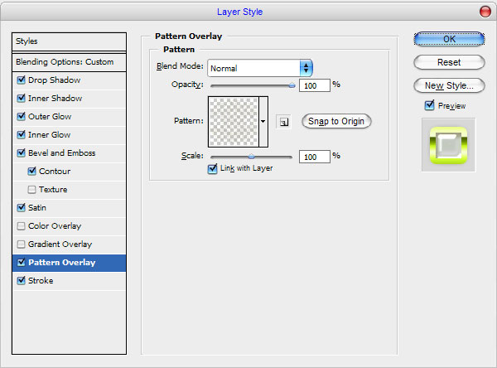497x368 pixels.
Task: Select Blending Options: Custom entry
Action: pos(69,62)
